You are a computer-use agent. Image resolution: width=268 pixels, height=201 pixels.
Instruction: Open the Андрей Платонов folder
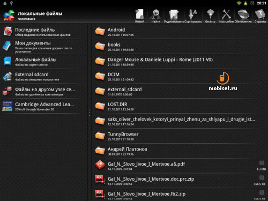point(180,151)
